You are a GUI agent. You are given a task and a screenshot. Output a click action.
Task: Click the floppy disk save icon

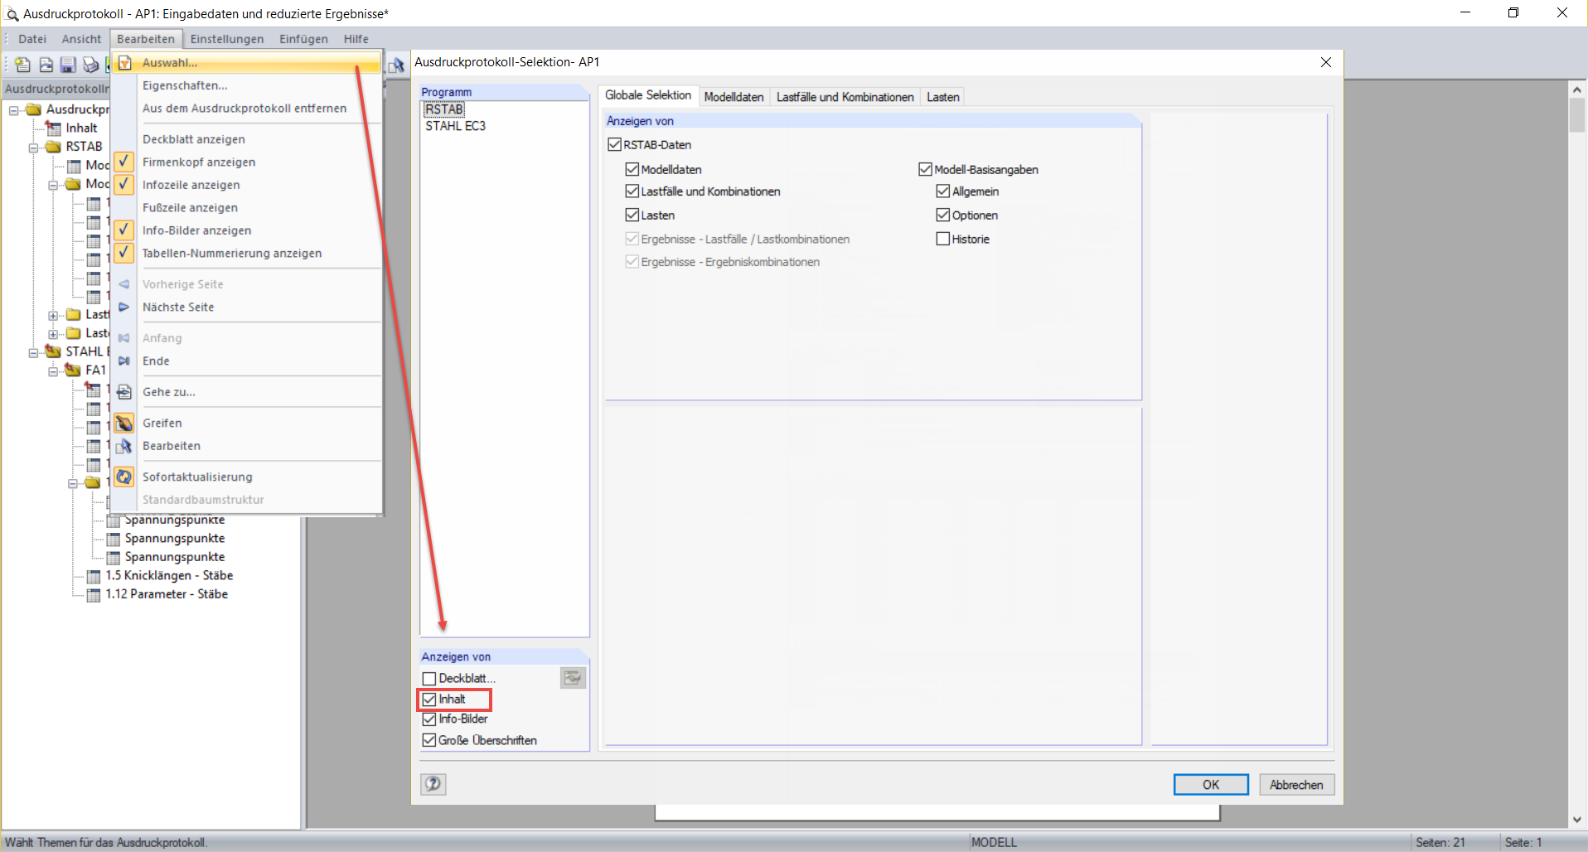coord(68,65)
